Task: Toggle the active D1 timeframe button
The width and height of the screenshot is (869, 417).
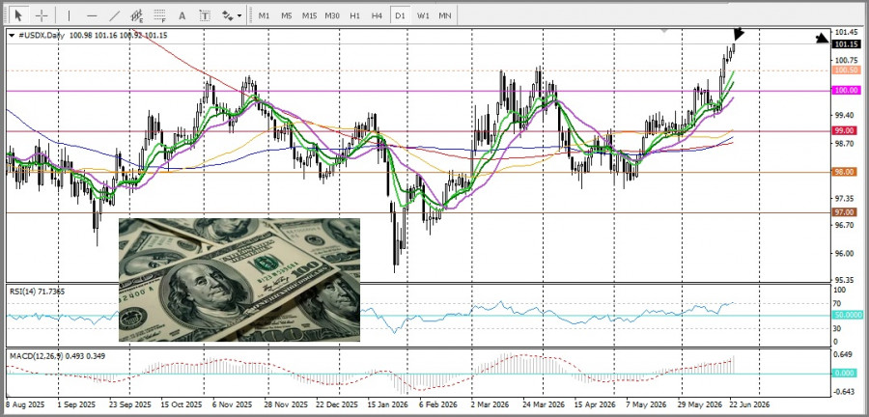Action: tap(400, 15)
